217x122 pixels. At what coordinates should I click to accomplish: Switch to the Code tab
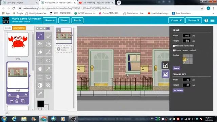[x=8, y=28]
